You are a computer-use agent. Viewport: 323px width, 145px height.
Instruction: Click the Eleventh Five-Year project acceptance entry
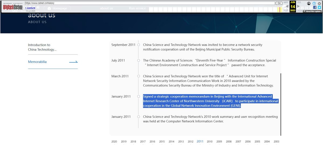click(210, 63)
